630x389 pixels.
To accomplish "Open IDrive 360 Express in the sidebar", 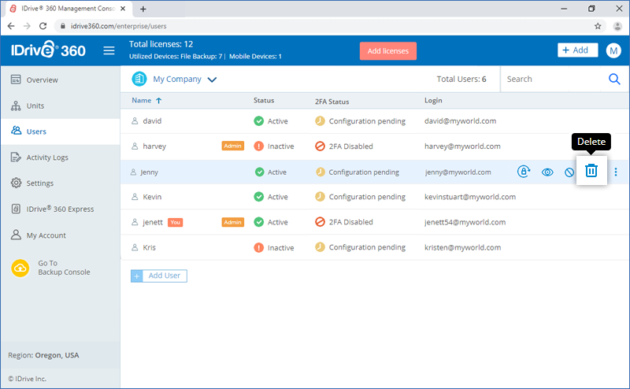I will click(x=61, y=209).
